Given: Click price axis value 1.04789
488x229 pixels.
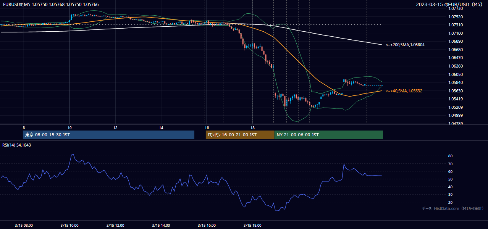Looking at the screenshot, I should [456, 124].
